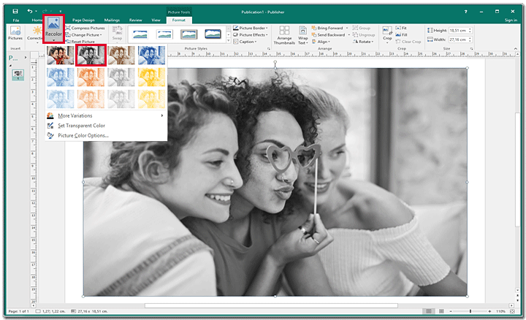Click the Fill crop option

(402, 35)
